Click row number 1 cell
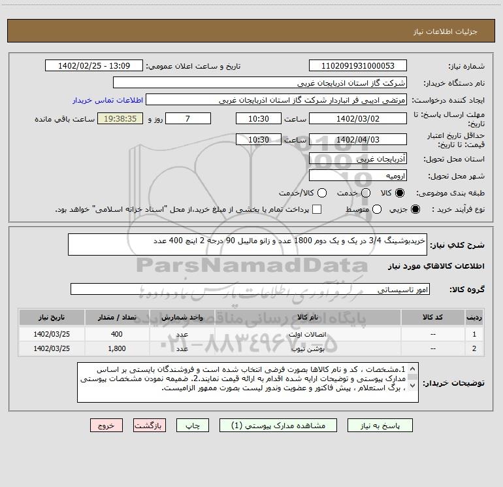This screenshot has width=503, height=487. coord(474,334)
